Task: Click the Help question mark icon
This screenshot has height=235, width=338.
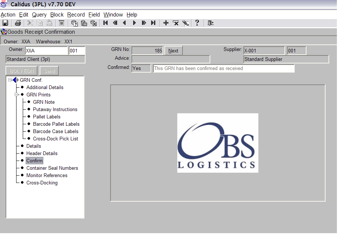Action: click(197, 23)
